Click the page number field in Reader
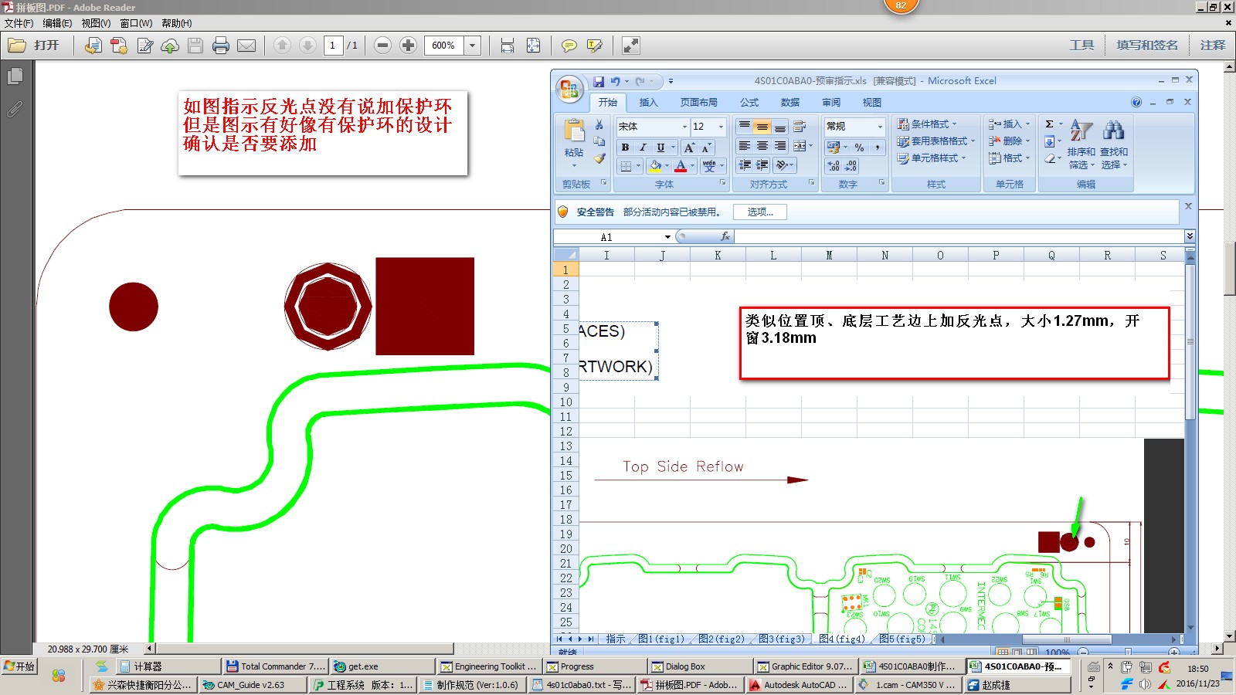 333,46
